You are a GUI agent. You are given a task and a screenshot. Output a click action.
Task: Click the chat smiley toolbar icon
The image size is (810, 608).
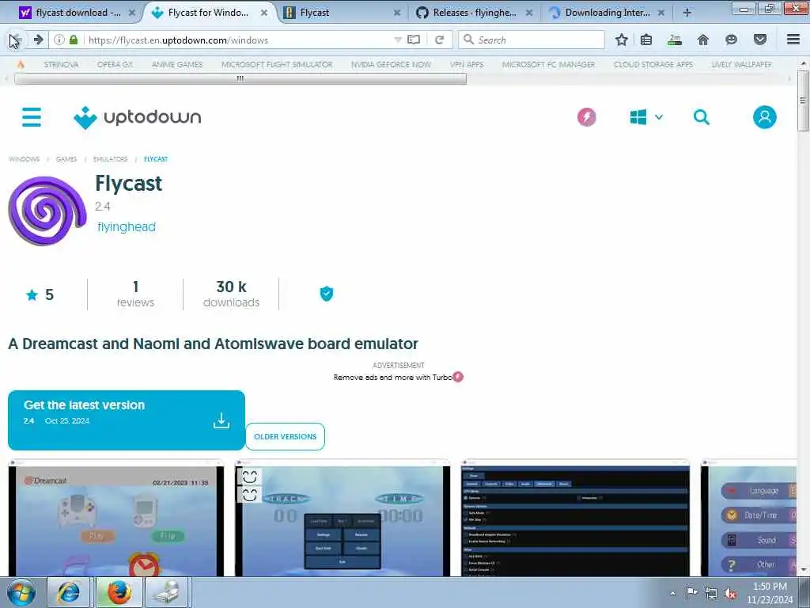[731, 40]
